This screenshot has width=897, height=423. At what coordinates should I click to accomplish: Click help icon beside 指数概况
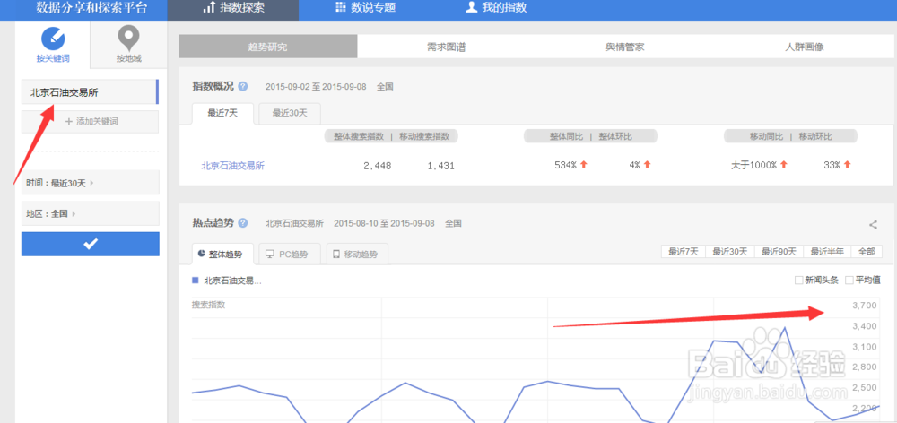coord(243,86)
